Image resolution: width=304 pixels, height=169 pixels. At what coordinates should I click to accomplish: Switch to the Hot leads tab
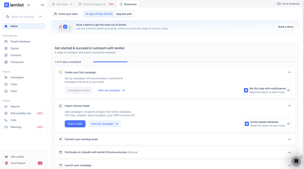[x=62, y=4]
